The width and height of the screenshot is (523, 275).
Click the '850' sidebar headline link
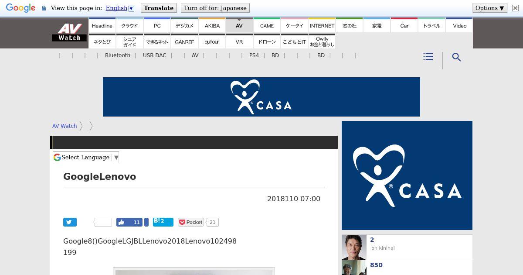376,265
